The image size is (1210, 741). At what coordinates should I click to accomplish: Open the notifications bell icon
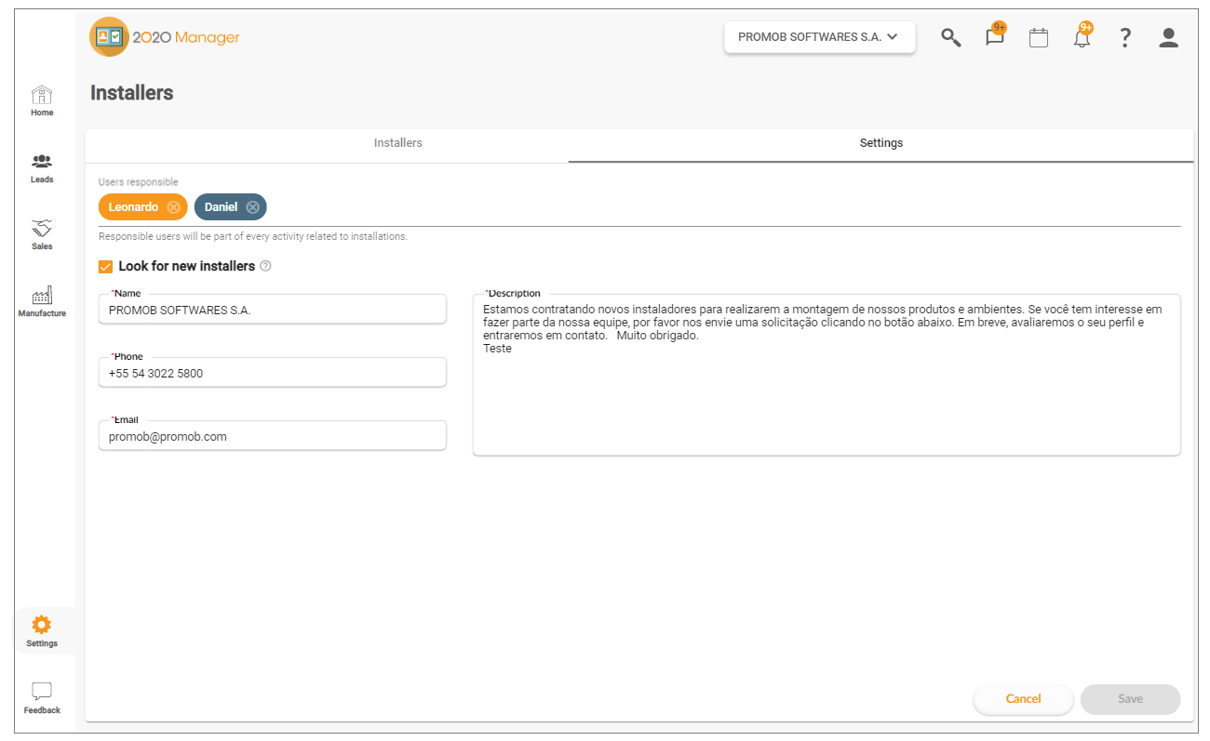pos(1082,37)
